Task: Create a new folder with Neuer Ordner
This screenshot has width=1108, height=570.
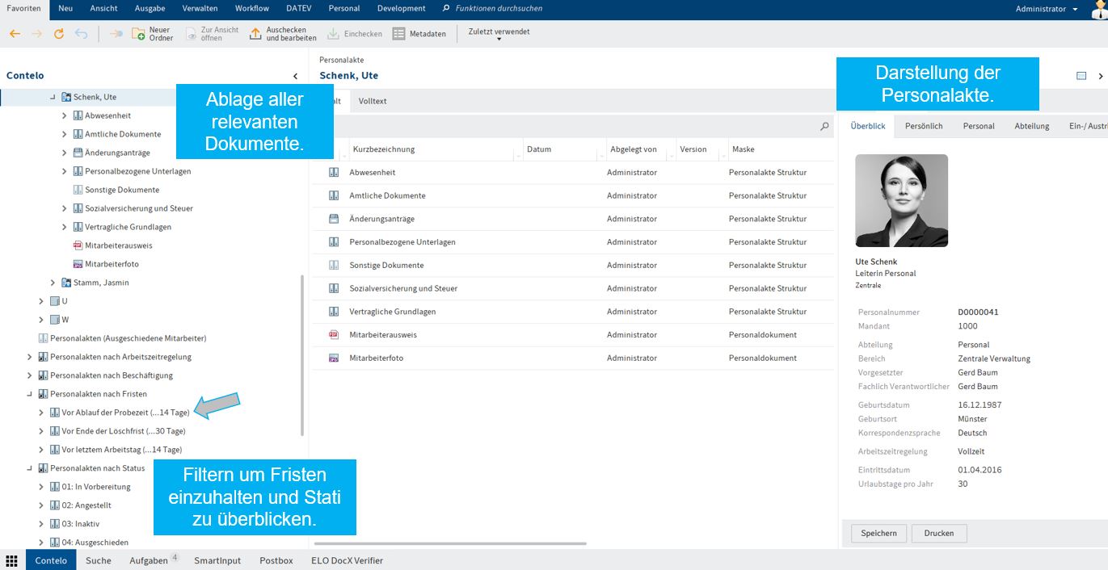Action: point(152,34)
